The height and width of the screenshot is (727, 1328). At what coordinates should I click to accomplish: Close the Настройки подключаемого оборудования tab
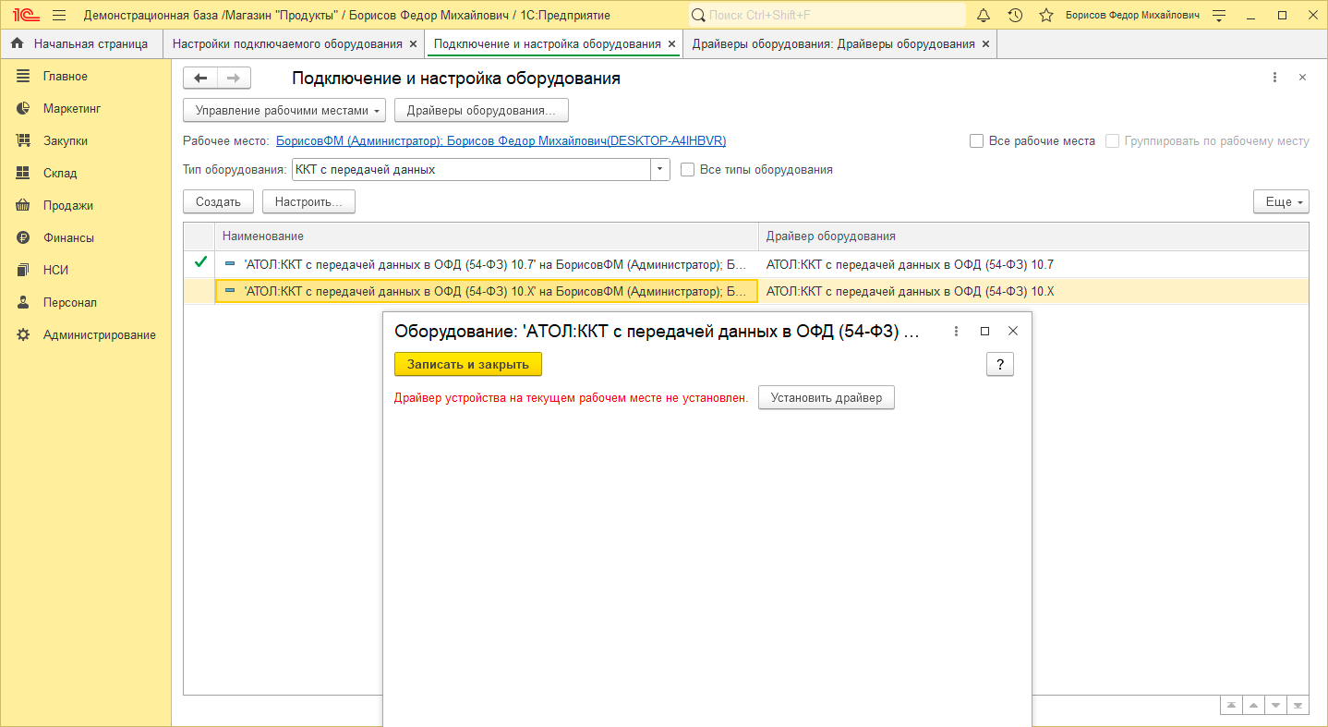(x=413, y=43)
